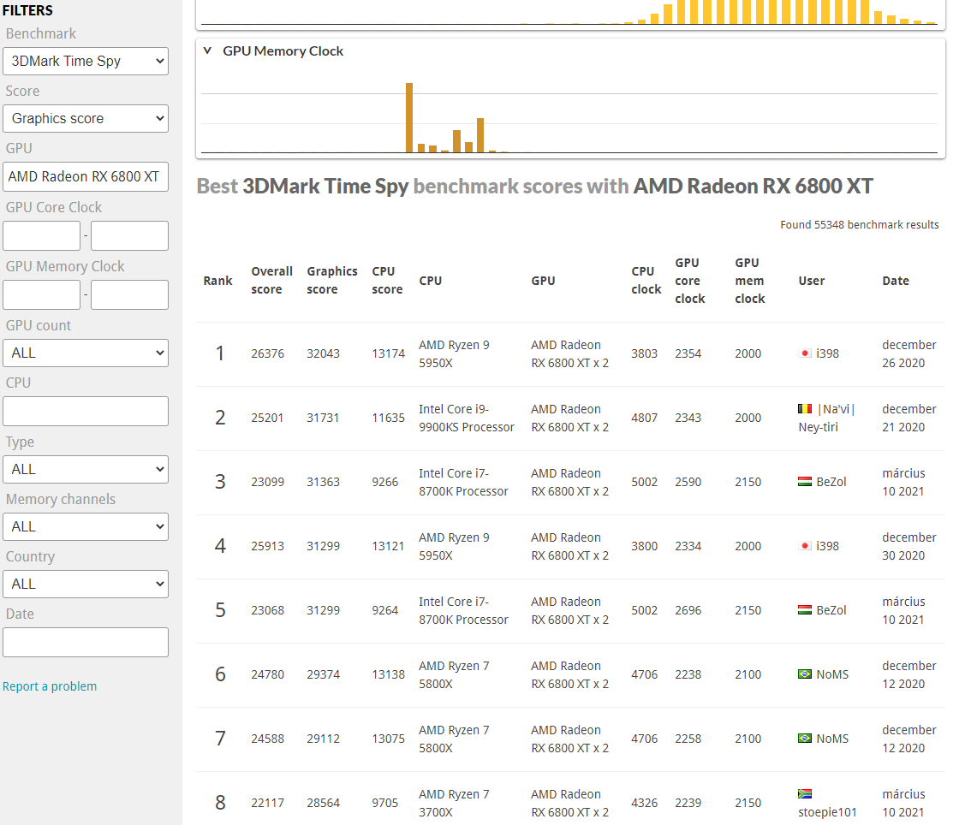The width and height of the screenshot is (959, 825).
Task: Click the tallest bar in GPU Memory Clock chart
Action: click(409, 118)
